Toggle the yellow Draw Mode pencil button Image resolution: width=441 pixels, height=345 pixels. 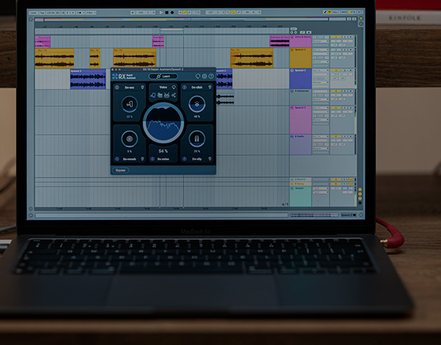[x=185, y=13]
